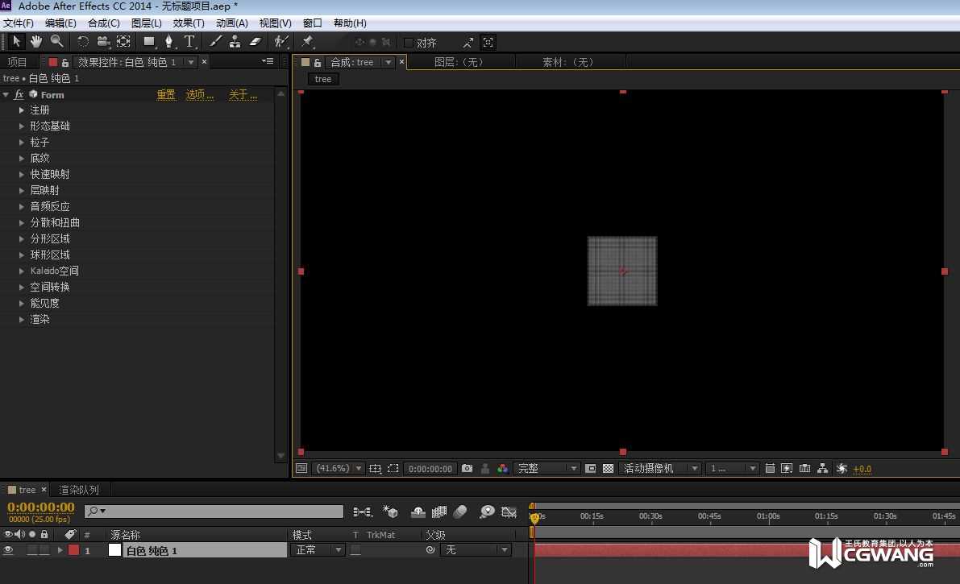Click the timeline layer search field

(x=214, y=512)
